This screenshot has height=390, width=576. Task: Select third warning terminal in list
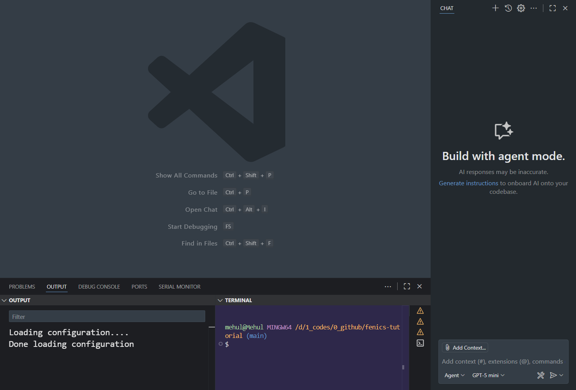[420, 332]
